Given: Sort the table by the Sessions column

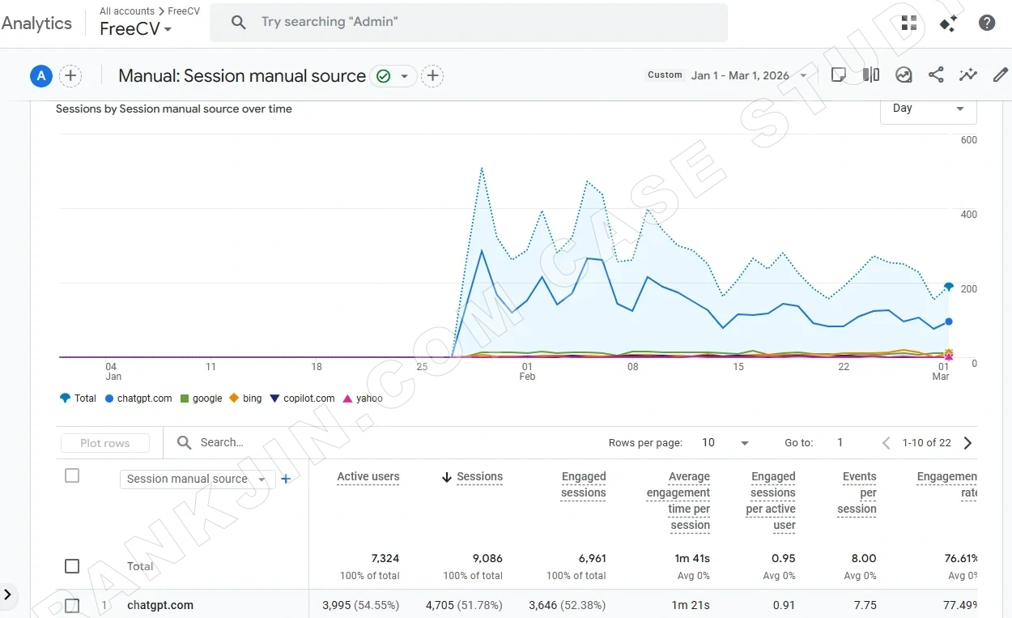Looking at the screenshot, I should (x=479, y=476).
